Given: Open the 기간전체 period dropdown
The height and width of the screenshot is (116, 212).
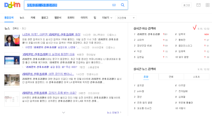Looking at the screenshot, I should click(x=126, y=18).
